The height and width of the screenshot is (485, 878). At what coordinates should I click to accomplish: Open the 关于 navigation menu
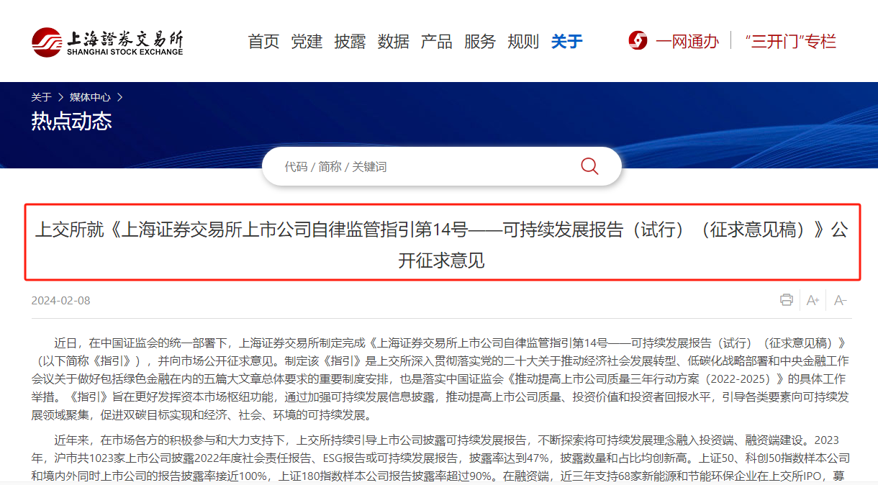click(x=566, y=42)
